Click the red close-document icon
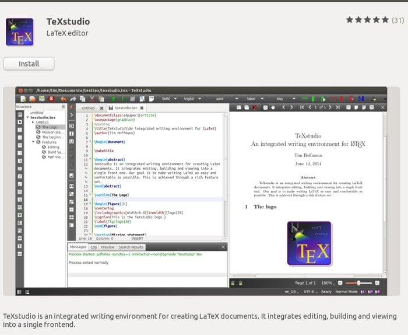The height and width of the screenshot is (335, 408). click(x=51, y=99)
